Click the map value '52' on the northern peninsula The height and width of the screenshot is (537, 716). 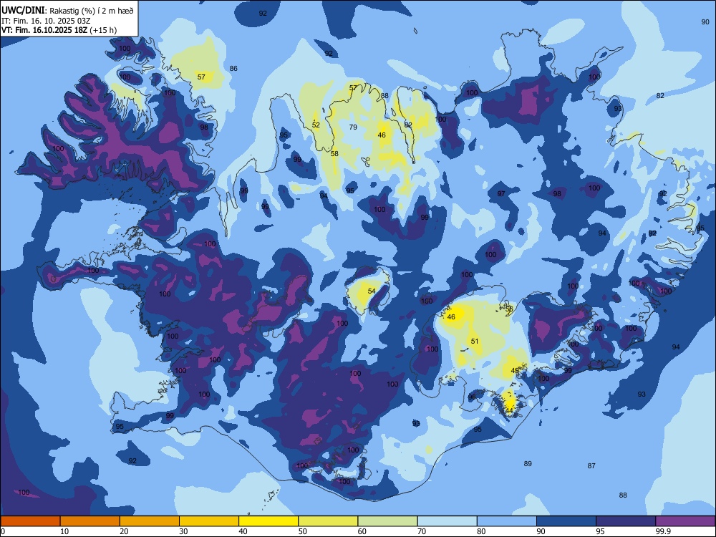(316, 125)
